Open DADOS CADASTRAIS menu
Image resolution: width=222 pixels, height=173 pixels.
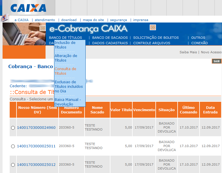coord(110,43)
